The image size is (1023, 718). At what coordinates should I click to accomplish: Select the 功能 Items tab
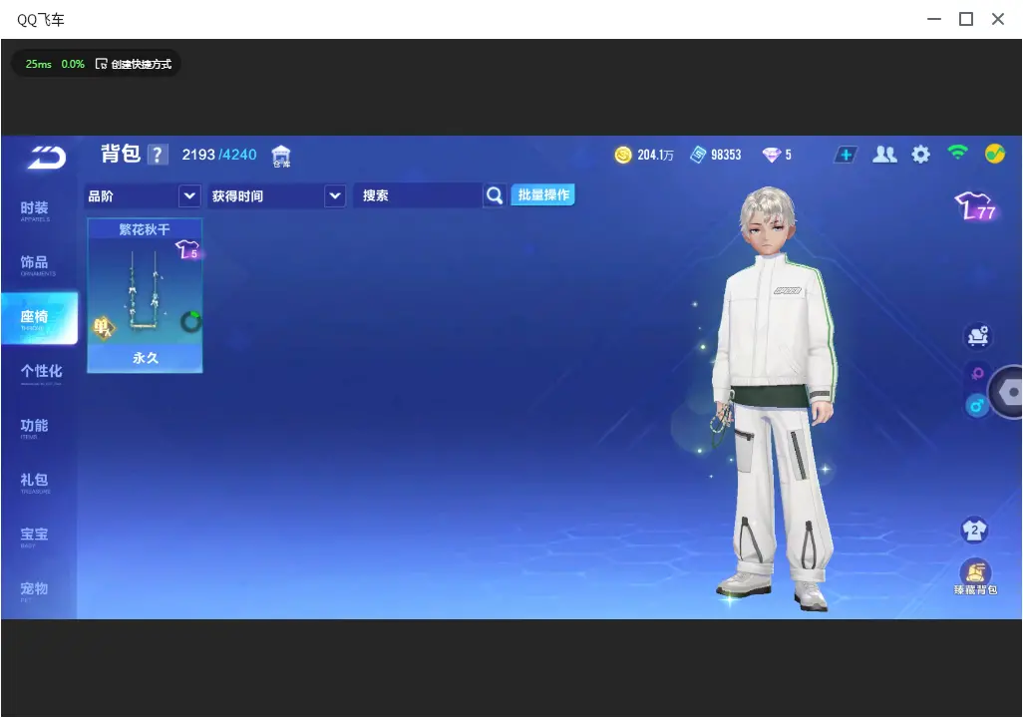pyautogui.click(x=35, y=428)
